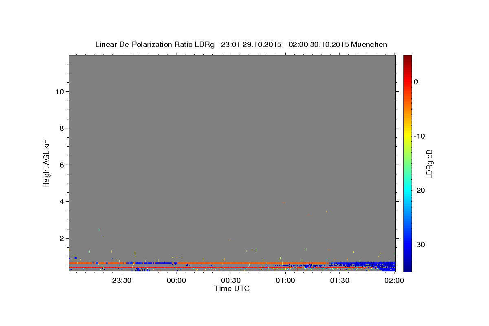
Task: Click the '01:30' time tick label
Action: pos(340,280)
